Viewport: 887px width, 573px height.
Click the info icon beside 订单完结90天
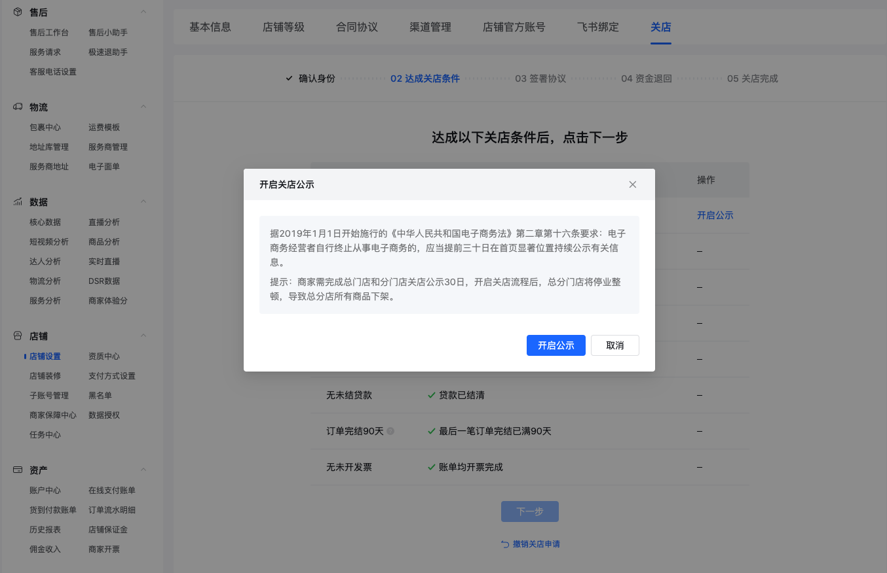tap(389, 430)
